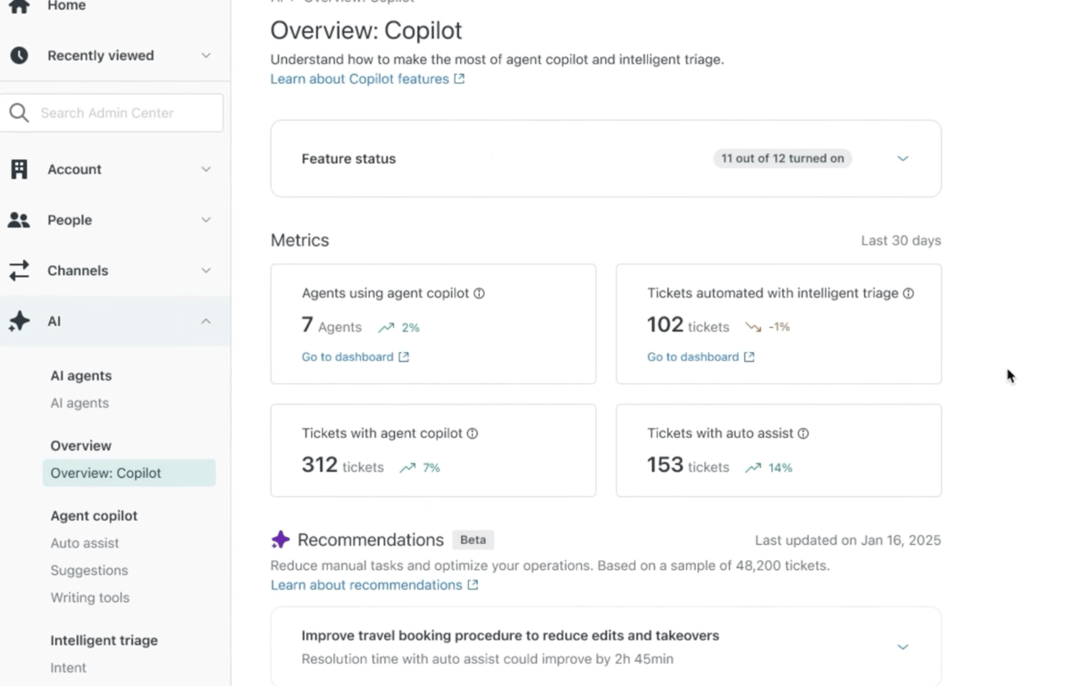
Task: Expand the Account section chevron
Action: (x=206, y=169)
